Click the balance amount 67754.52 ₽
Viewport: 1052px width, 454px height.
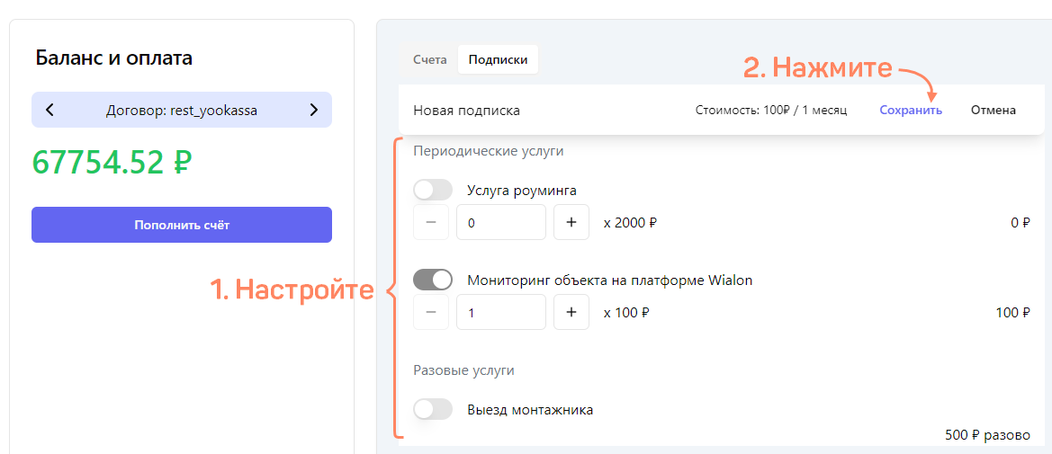coord(112,163)
